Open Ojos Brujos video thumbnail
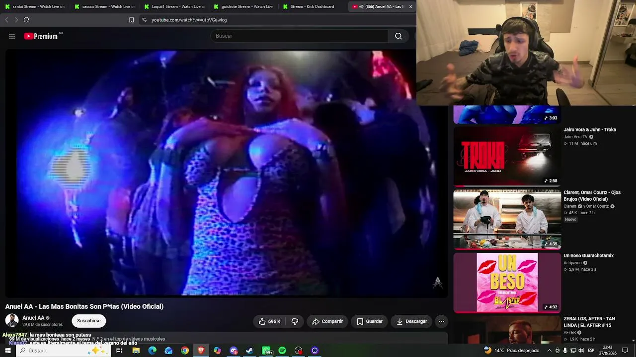636x357 pixels. tap(507, 219)
